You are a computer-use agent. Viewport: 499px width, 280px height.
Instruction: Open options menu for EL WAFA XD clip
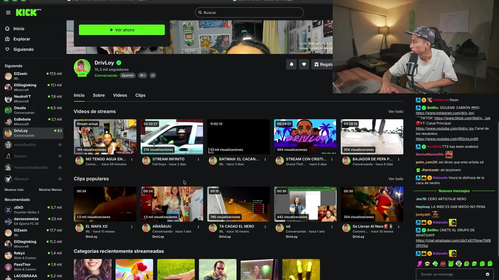pos(132,227)
